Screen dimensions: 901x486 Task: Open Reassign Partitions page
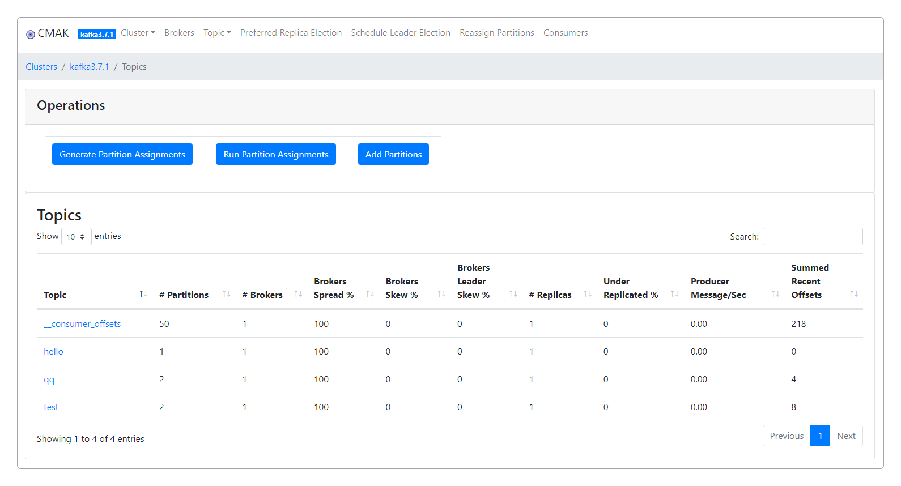[x=497, y=33]
